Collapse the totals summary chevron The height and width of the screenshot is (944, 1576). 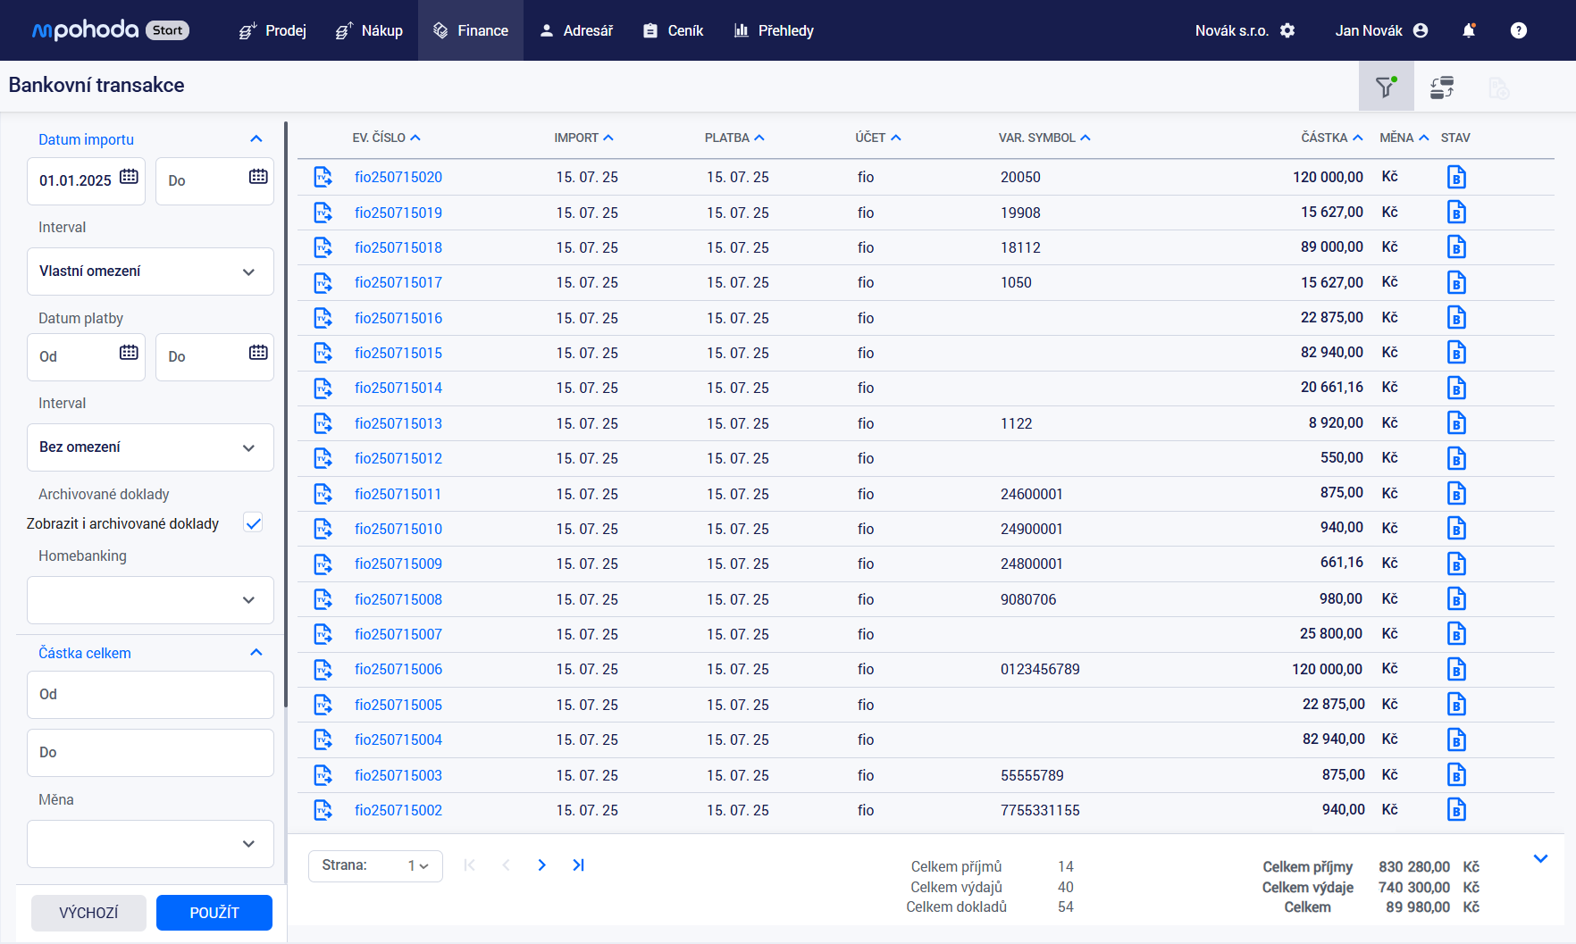1540,859
